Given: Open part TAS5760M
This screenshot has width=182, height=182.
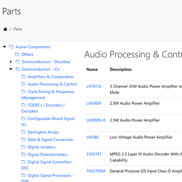Looking at the screenshot, I should coord(96,171).
